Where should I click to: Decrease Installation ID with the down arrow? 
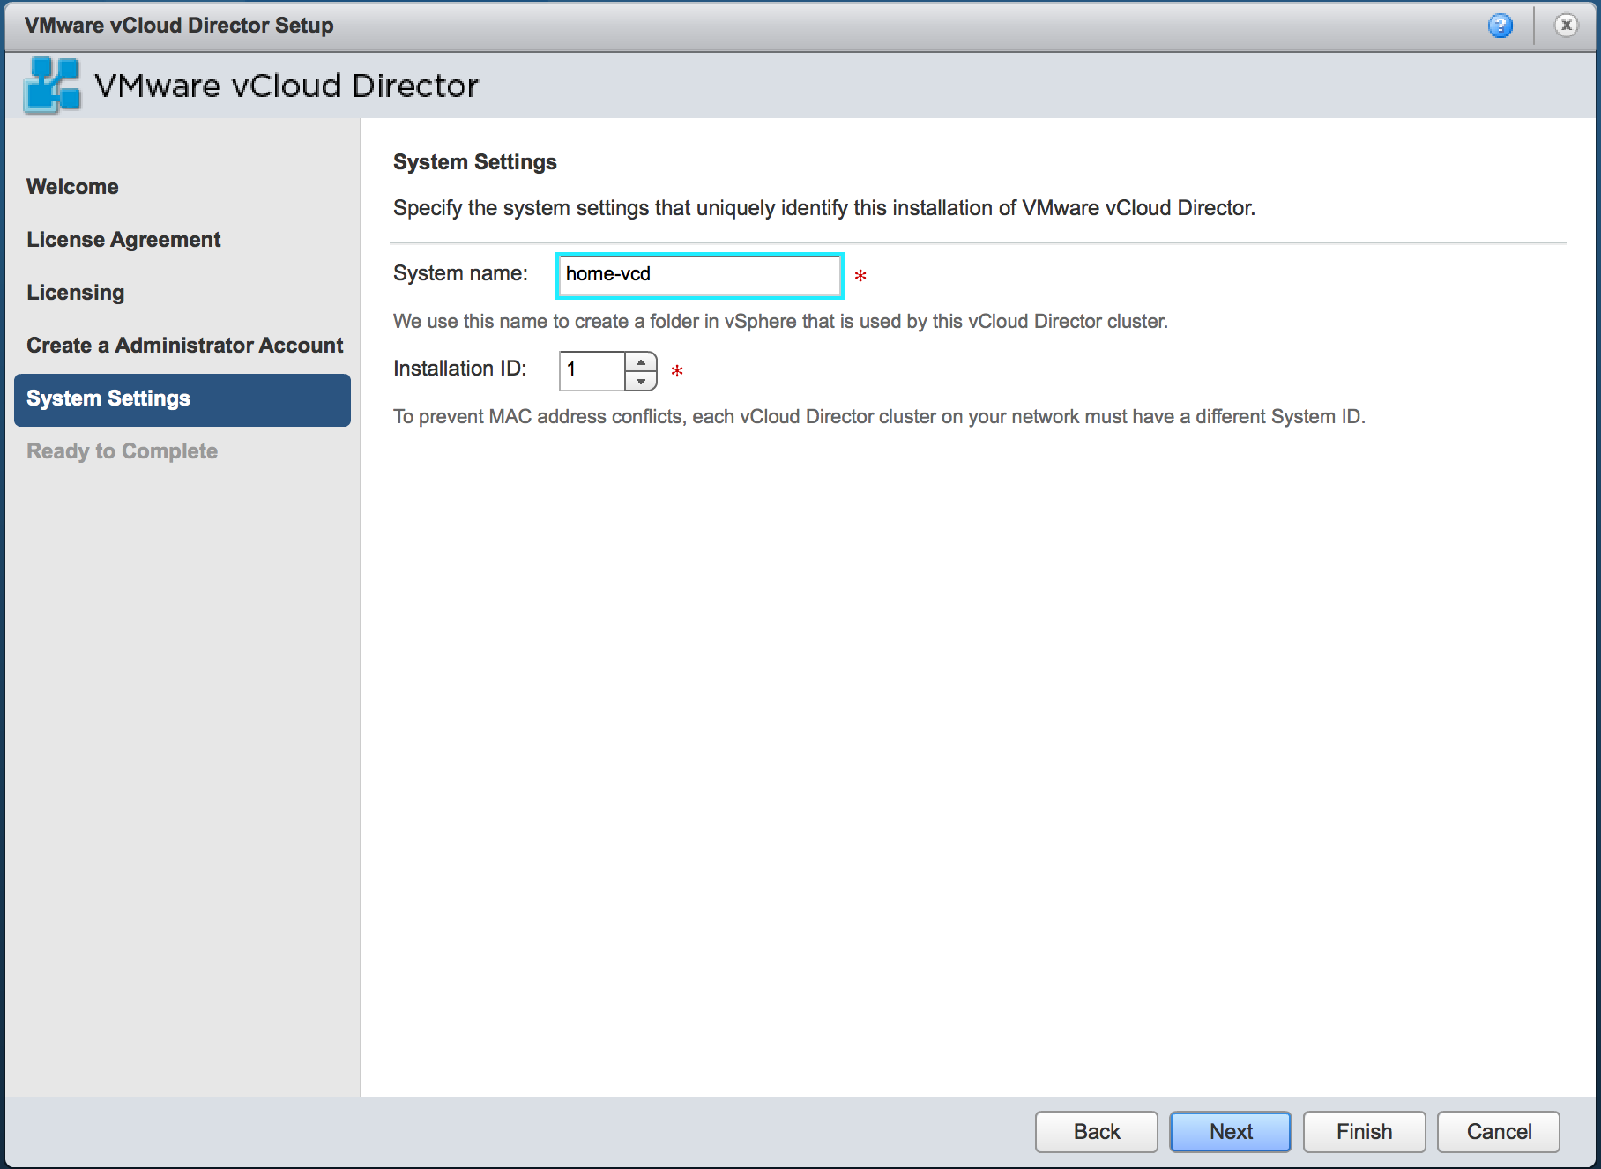[641, 381]
